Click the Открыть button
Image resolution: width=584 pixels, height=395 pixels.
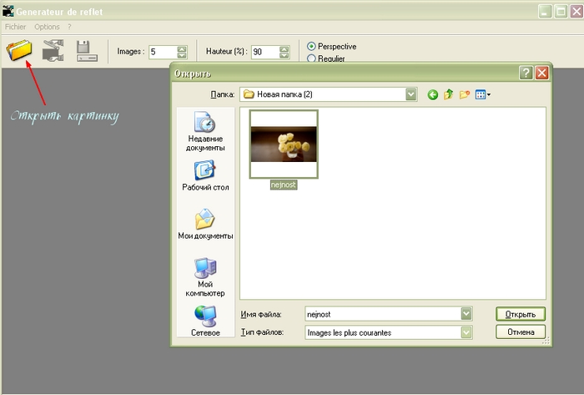521,314
